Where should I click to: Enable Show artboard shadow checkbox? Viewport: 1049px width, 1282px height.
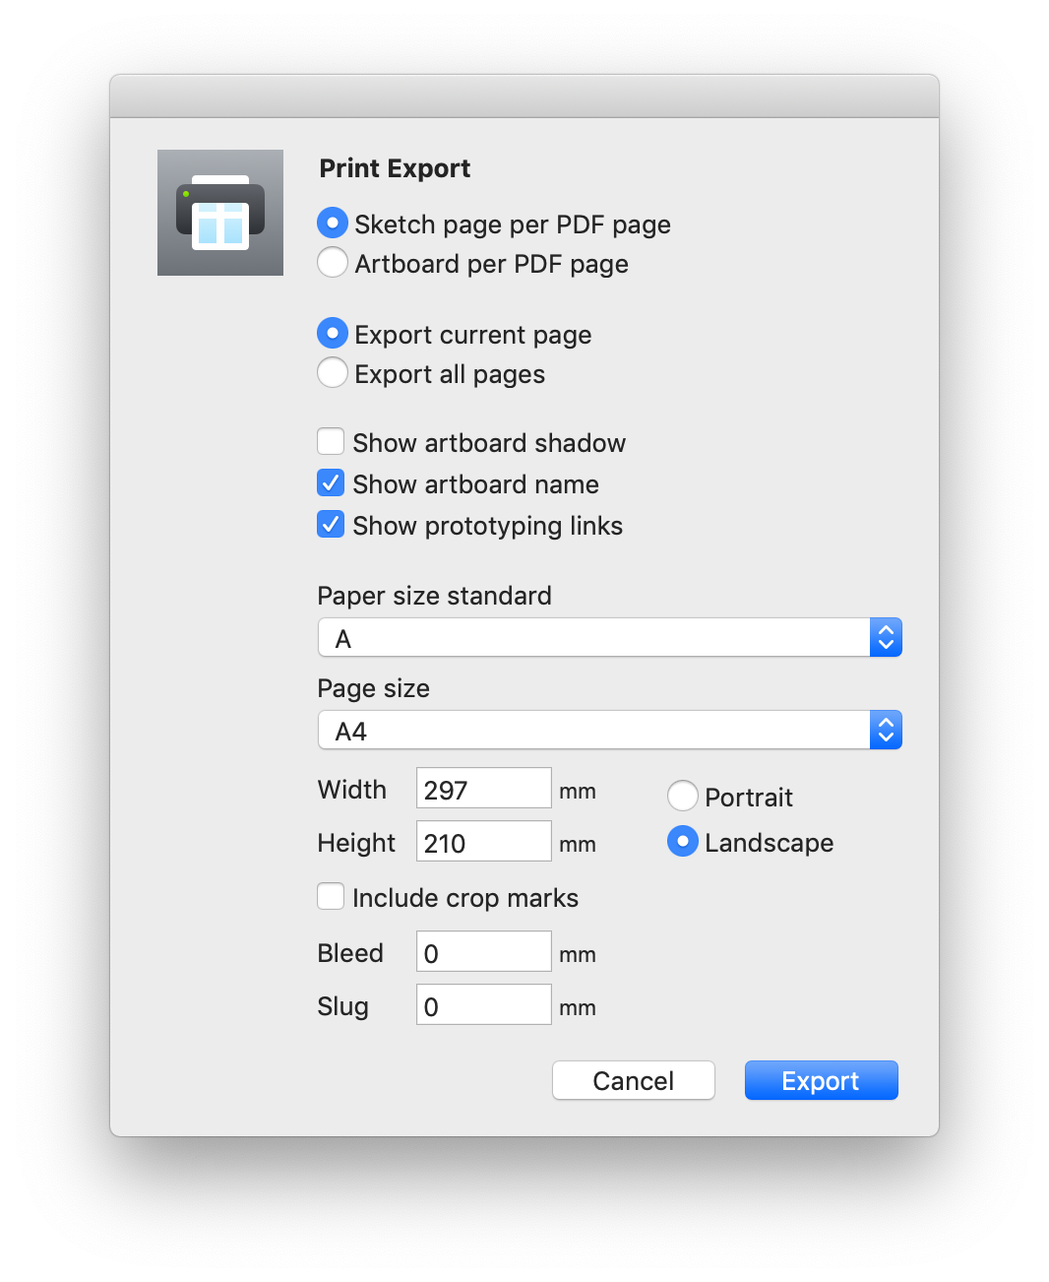331,442
